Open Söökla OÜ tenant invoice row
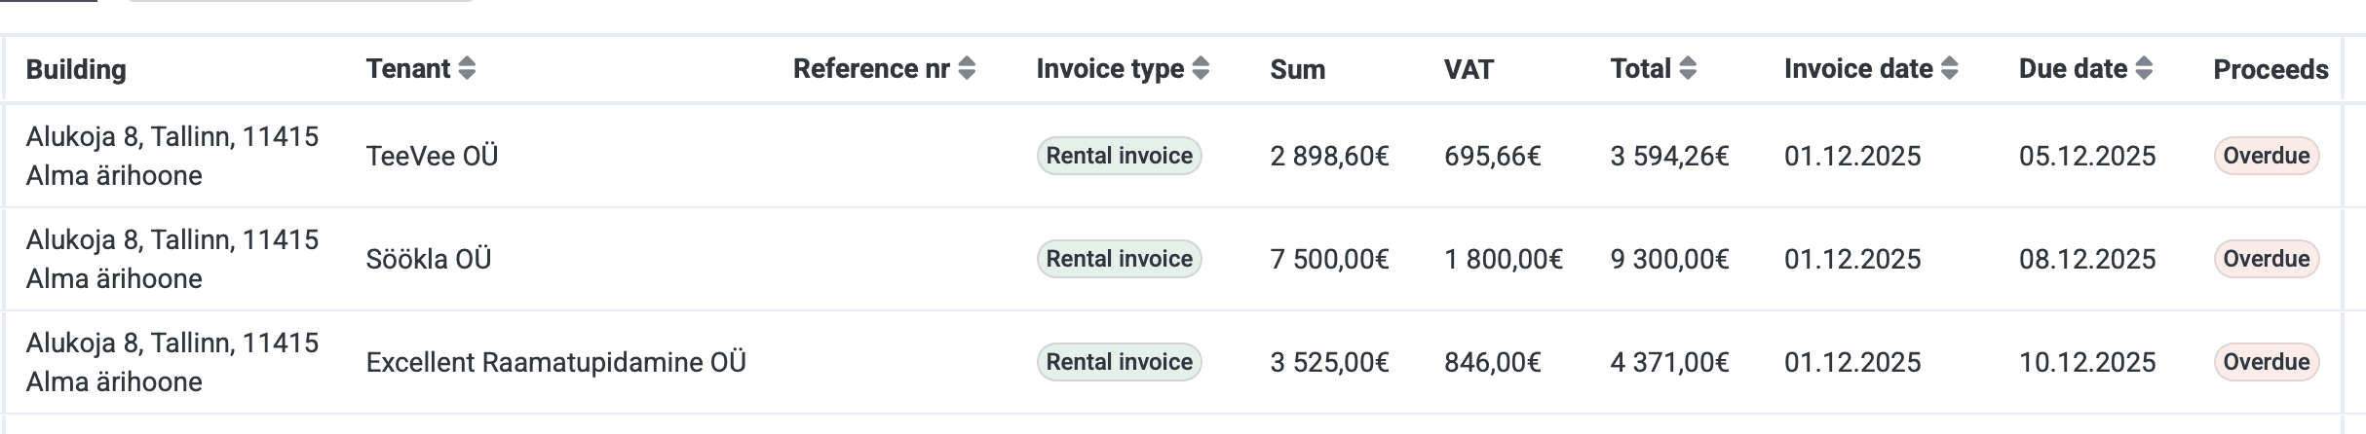This screenshot has height=434, width=2366. [x=429, y=259]
